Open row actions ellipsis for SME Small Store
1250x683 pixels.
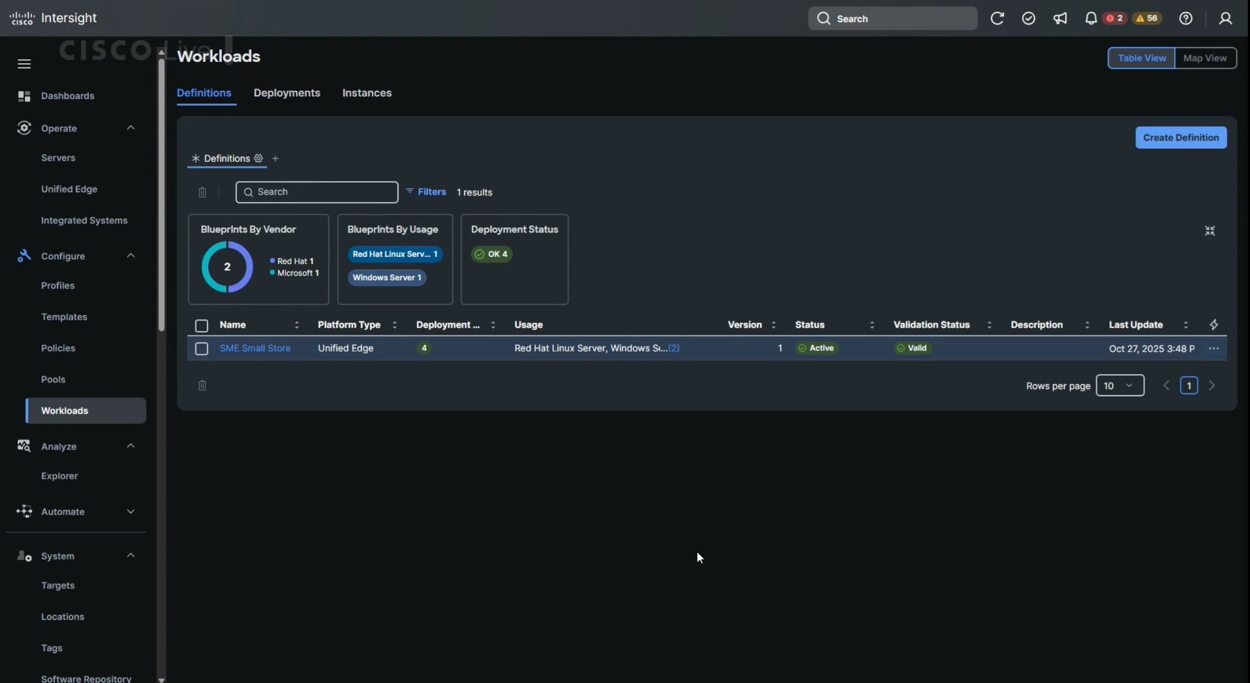[1213, 348]
